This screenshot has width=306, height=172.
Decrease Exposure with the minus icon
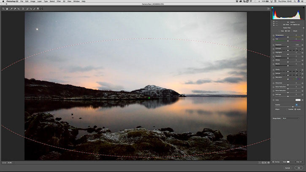tap(274, 45)
